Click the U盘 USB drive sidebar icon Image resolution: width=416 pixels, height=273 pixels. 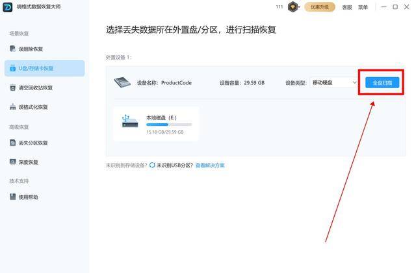coord(12,68)
